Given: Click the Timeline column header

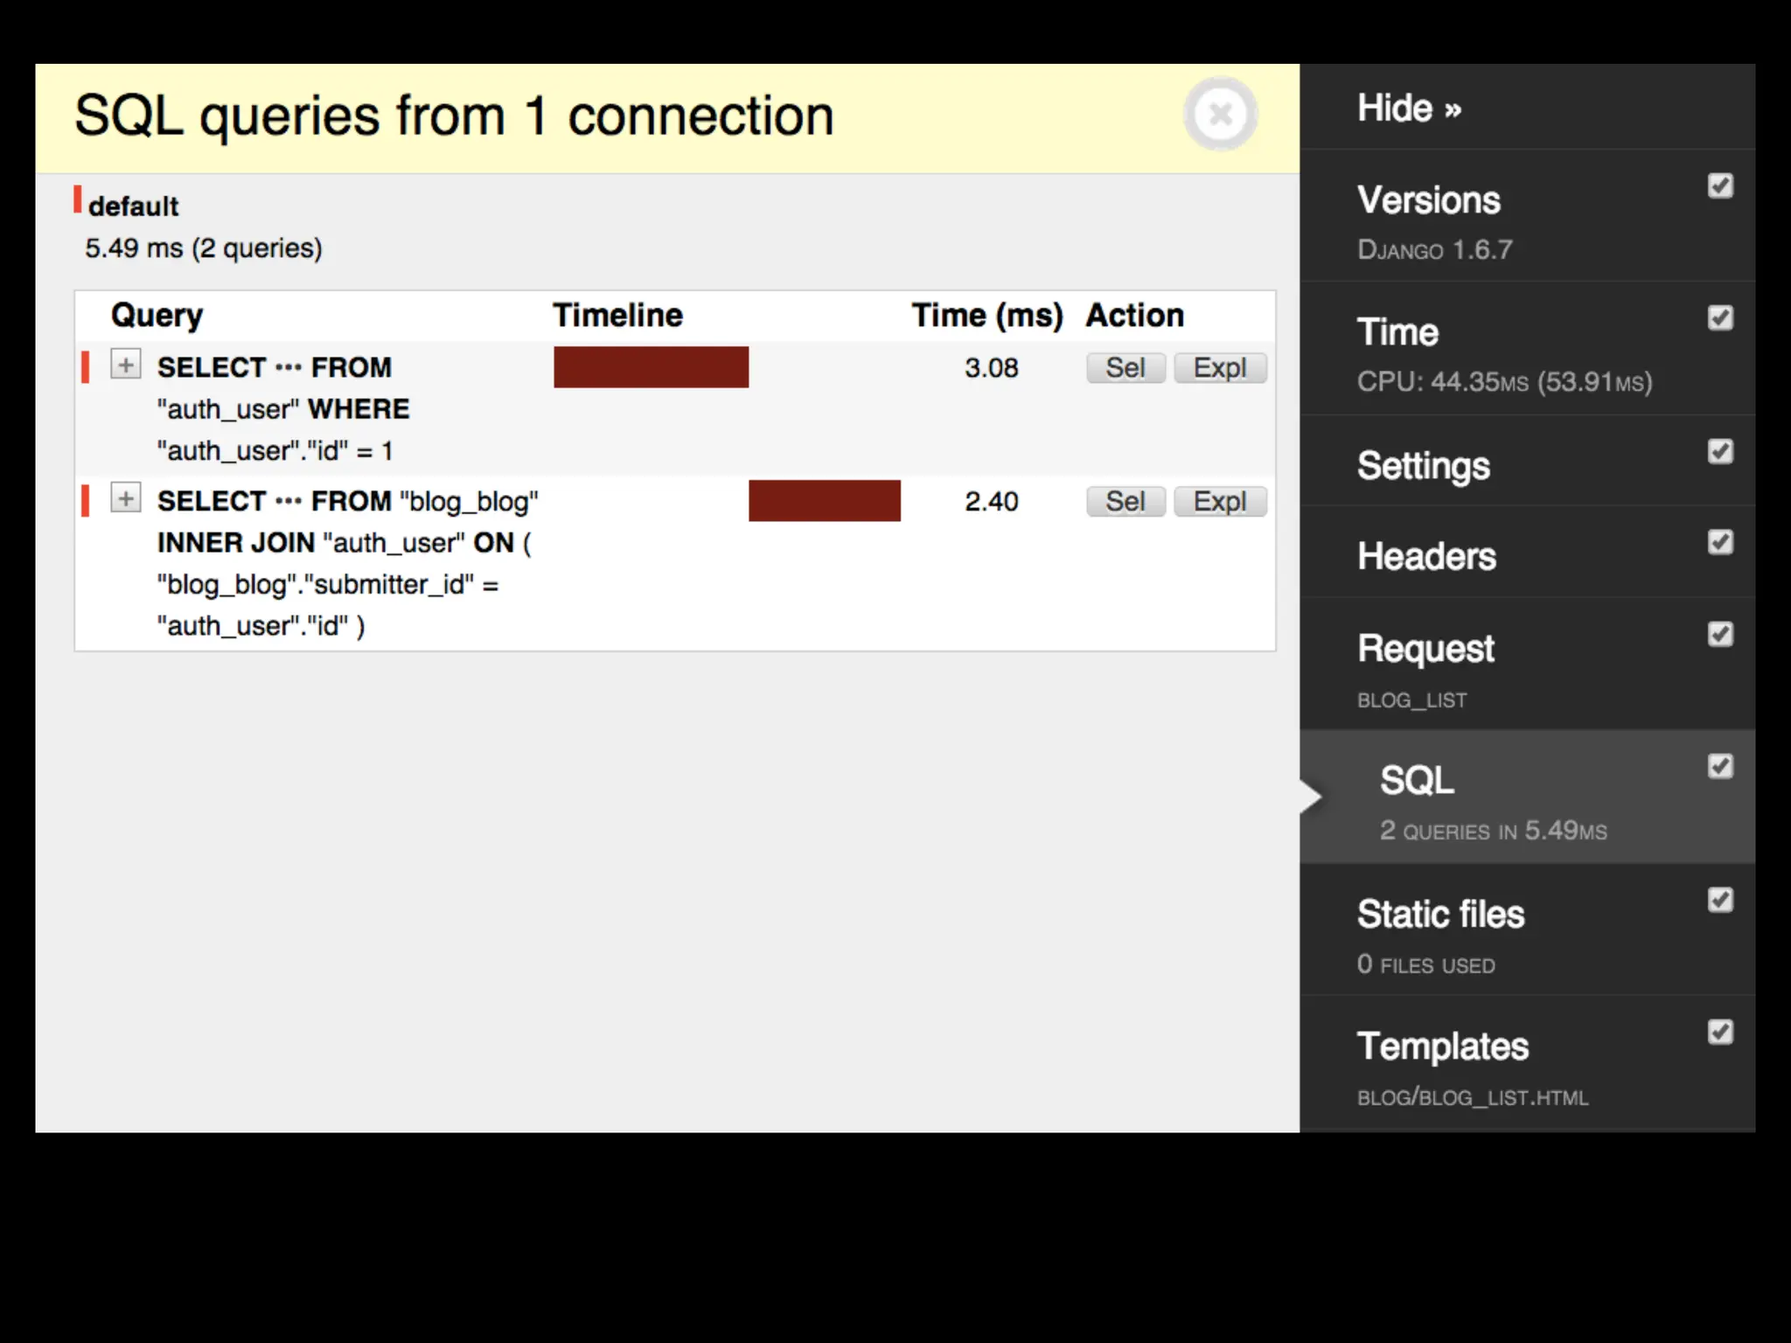Looking at the screenshot, I should [617, 315].
